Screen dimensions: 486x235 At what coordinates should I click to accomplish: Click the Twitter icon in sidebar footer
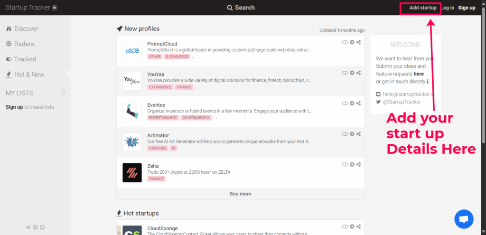(x=28, y=227)
